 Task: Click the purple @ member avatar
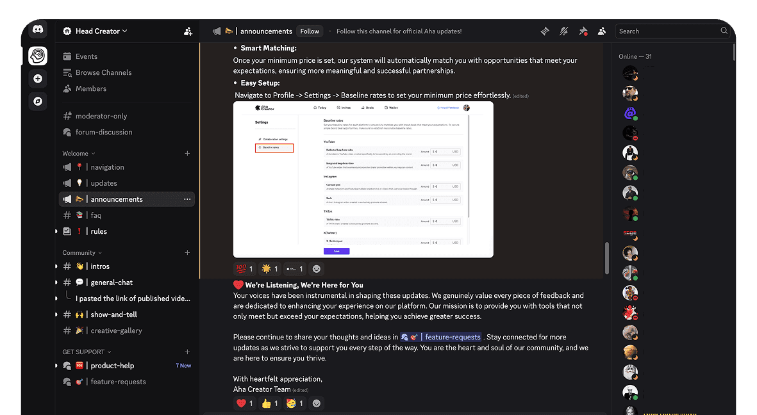click(629, 113)
